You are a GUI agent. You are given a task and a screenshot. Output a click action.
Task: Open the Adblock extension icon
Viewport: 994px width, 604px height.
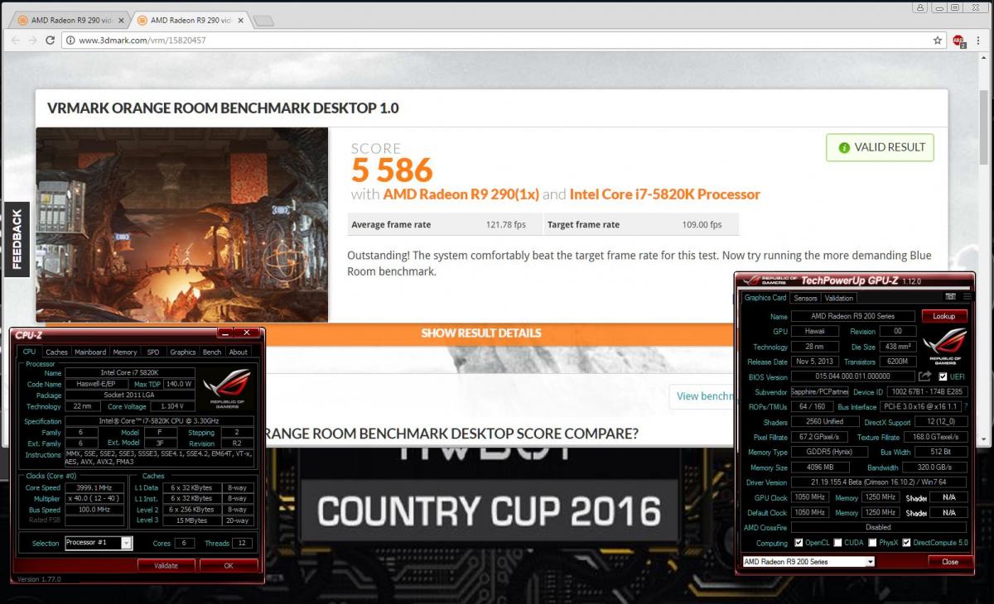[959, 40]
